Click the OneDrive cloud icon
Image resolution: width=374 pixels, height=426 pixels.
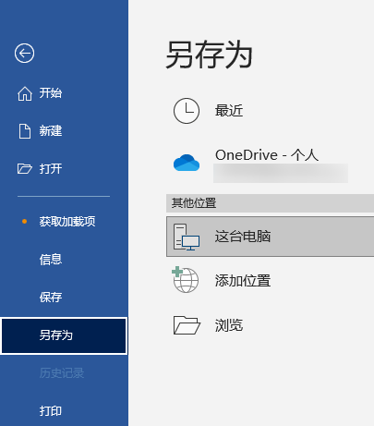187,163
